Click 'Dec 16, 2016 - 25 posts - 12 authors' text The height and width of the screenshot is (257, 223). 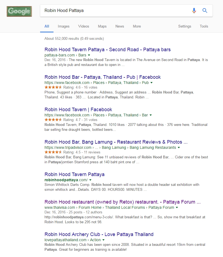pos(73,212)
